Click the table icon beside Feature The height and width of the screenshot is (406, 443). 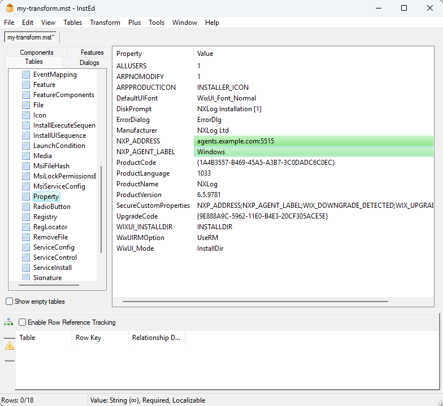tap(25, 85)
